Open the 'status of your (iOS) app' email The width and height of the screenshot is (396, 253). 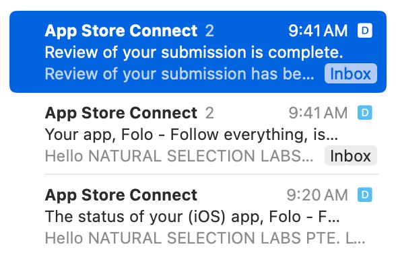tap(192, 217)
